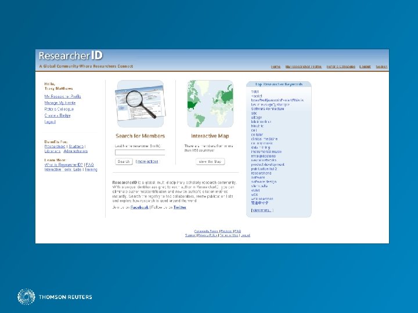The image size is (418, 313).
Task: Select the country music keyword
Action: point(262,143)
